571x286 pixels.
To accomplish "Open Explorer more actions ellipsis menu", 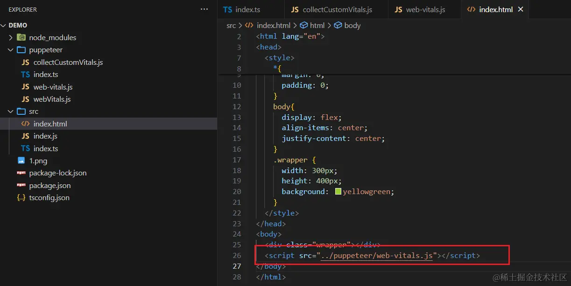I will pos(204,9).
